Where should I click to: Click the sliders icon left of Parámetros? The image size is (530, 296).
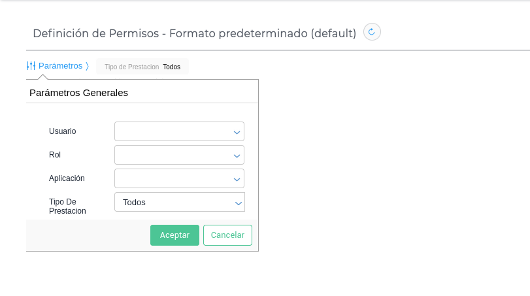31,66
